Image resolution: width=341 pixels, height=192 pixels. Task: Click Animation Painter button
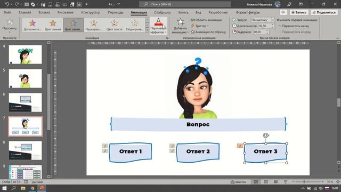pos(208,32)
